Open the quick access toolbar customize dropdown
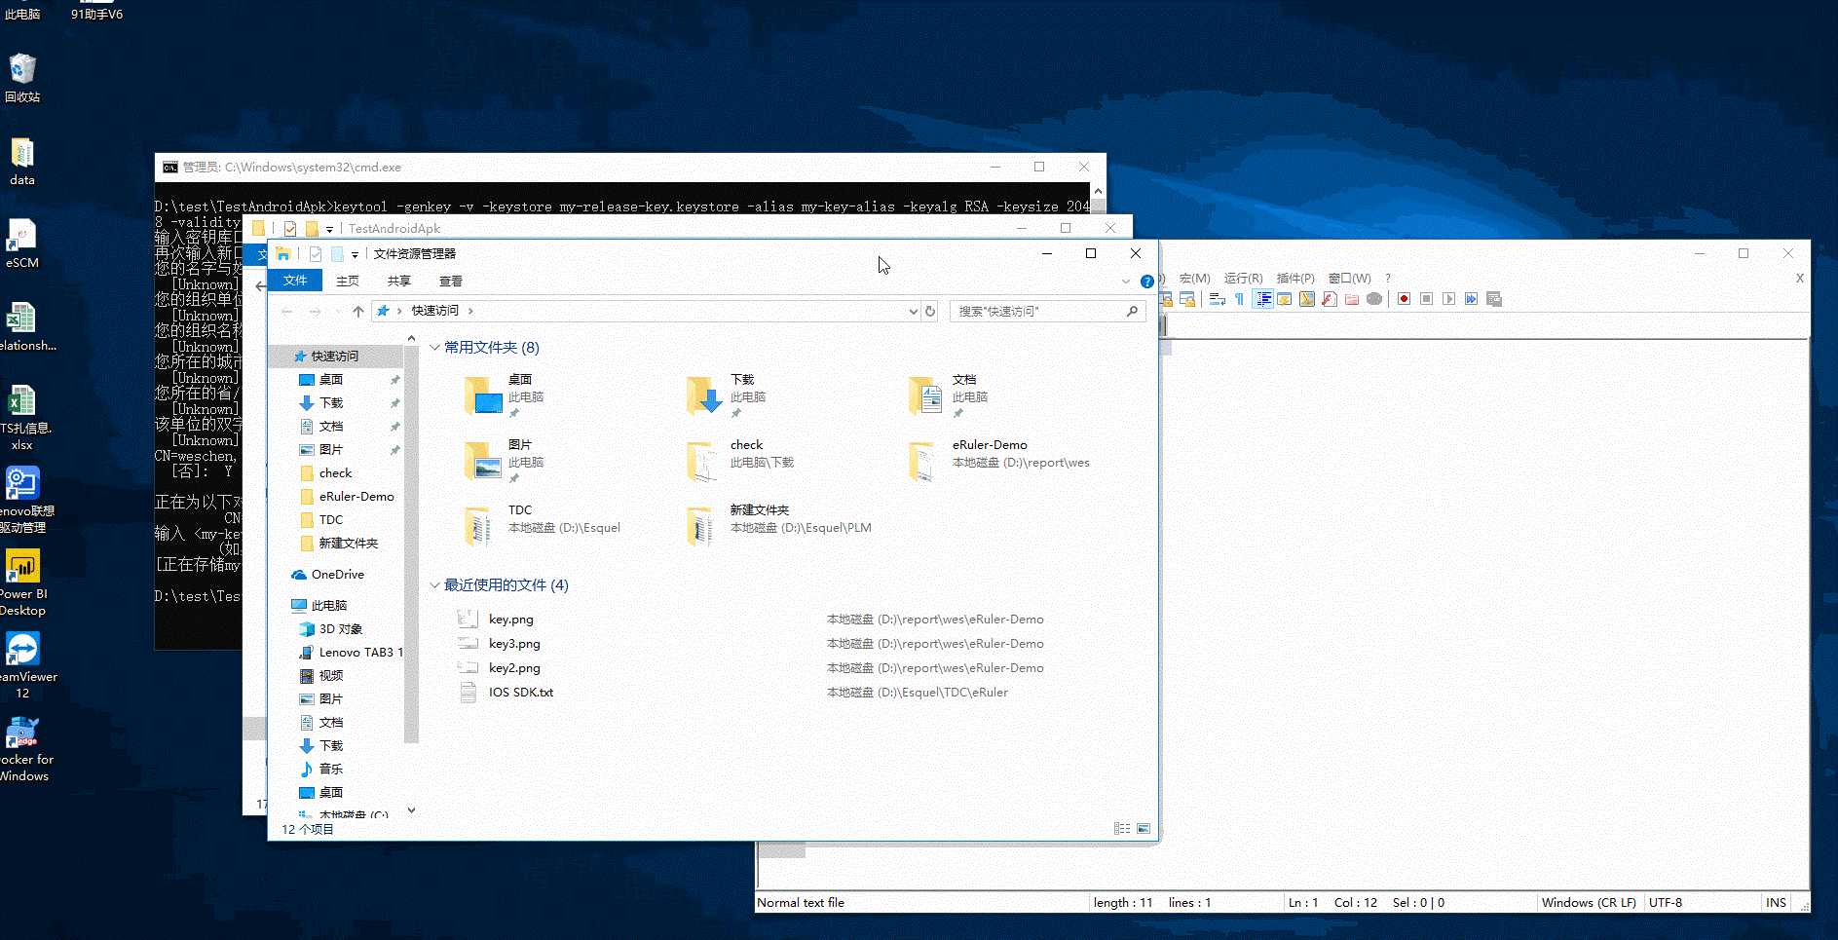The image size is (1838, 940). coord(355,254)
